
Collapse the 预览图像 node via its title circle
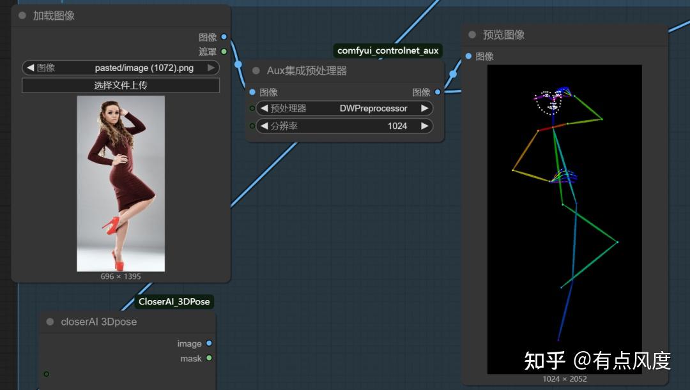coord(471,35)
